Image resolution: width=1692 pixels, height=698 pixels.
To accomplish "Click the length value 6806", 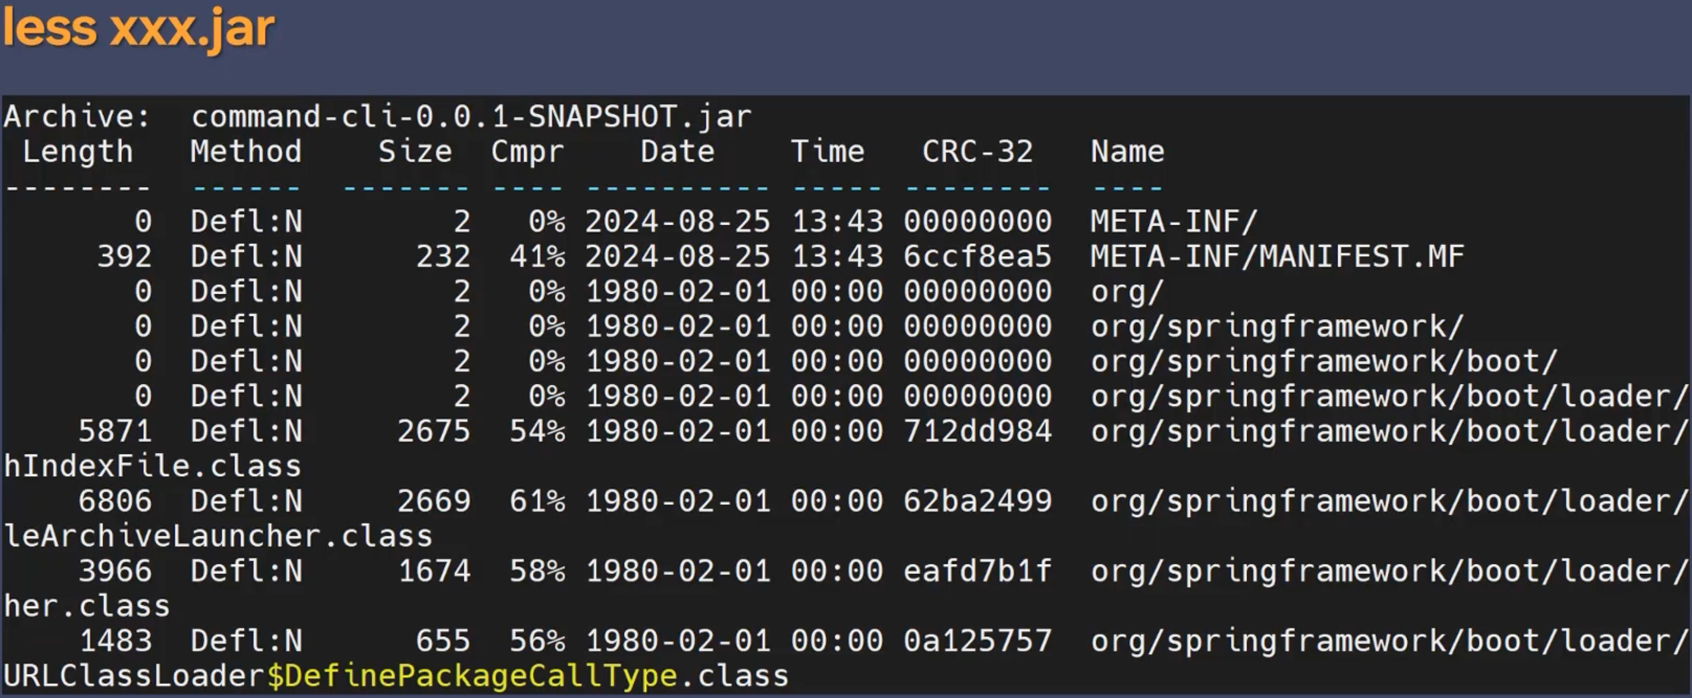I will click(x=115, y=502).
